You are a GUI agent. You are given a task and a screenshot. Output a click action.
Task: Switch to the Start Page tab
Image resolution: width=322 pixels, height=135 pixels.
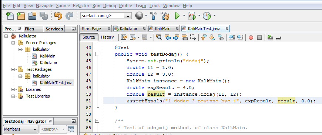[91, 29]
